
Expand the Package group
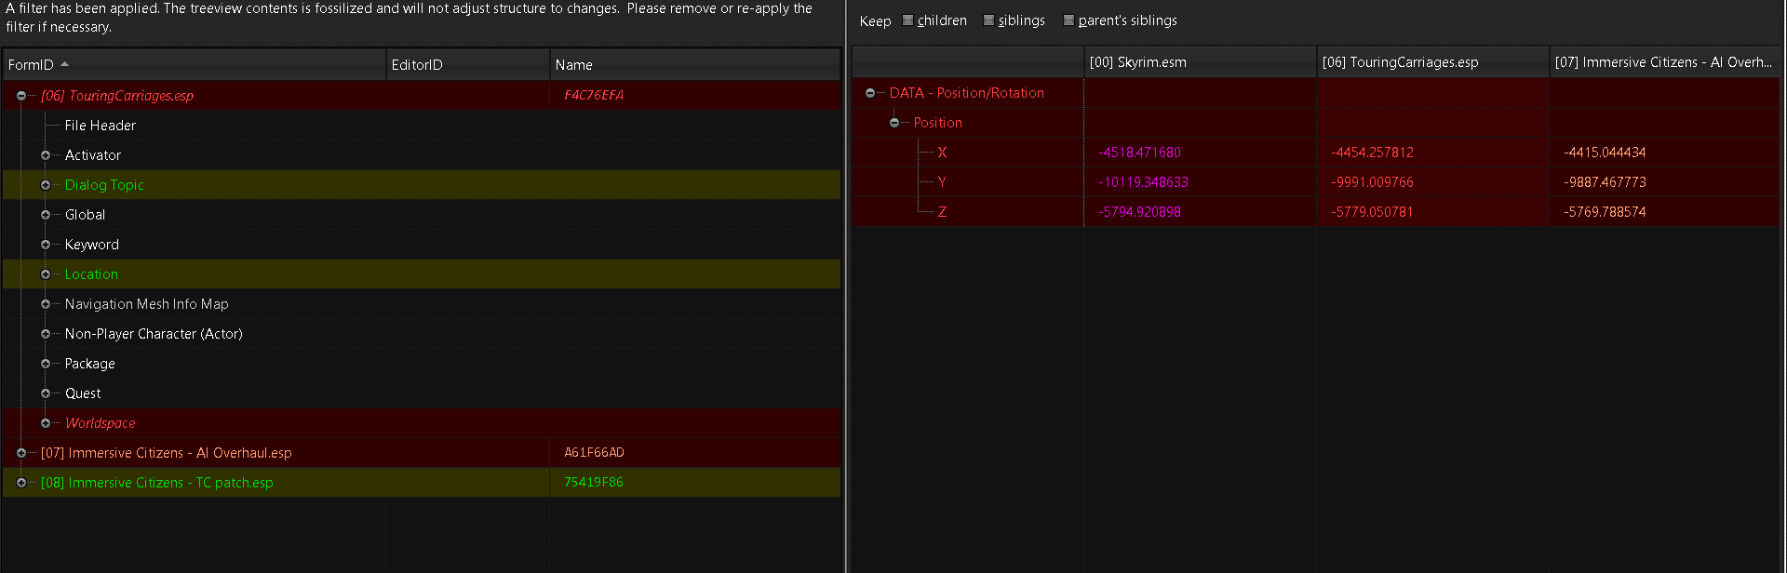tap(45, 364)
